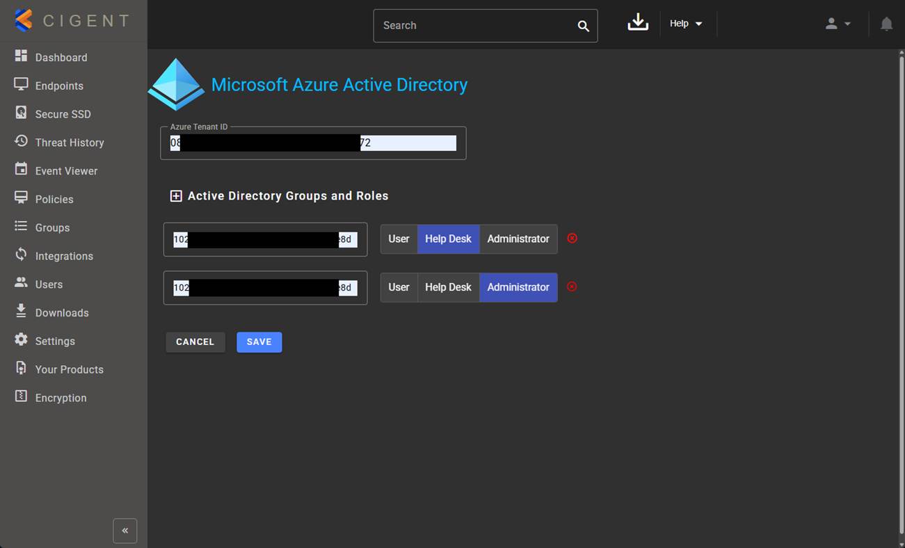
Task: Navigate to Encryption section
Action: click(61, 398)
